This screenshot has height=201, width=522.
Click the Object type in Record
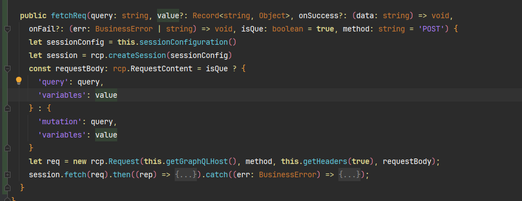tap(272, 15)
